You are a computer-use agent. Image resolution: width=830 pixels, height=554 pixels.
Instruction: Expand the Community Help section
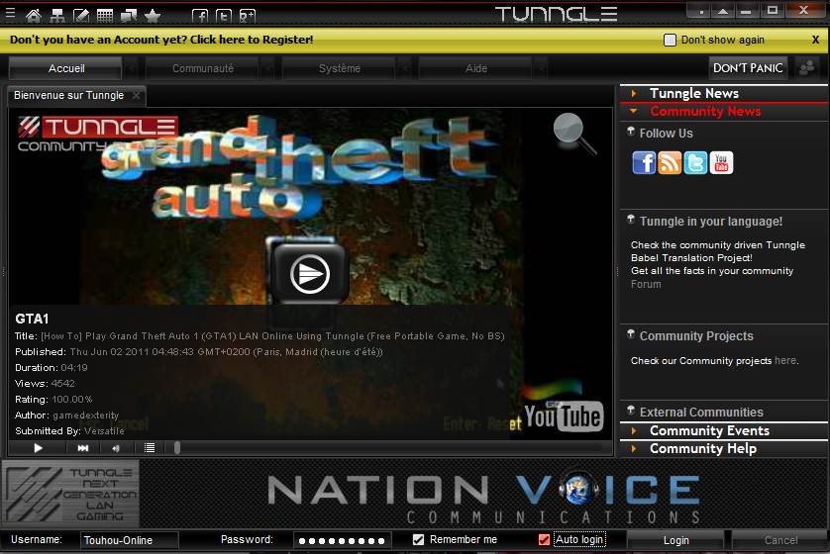tap(723, 449)
